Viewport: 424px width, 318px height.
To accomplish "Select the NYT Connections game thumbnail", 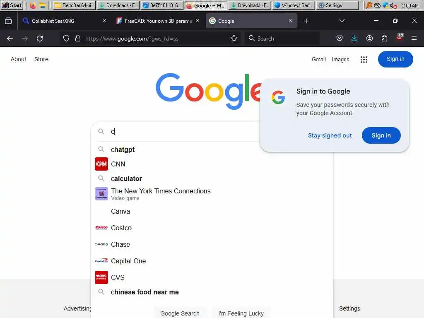I will tap(101, 194).
